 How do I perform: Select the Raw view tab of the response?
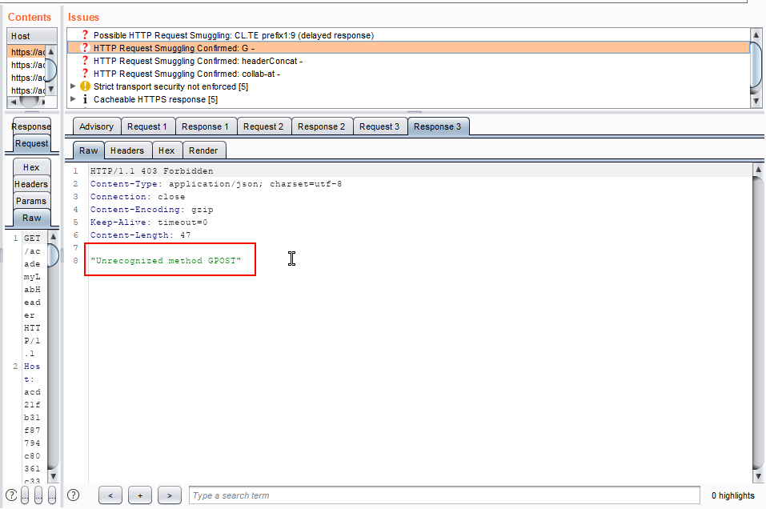pyautogui.click(x=88, y=150)
